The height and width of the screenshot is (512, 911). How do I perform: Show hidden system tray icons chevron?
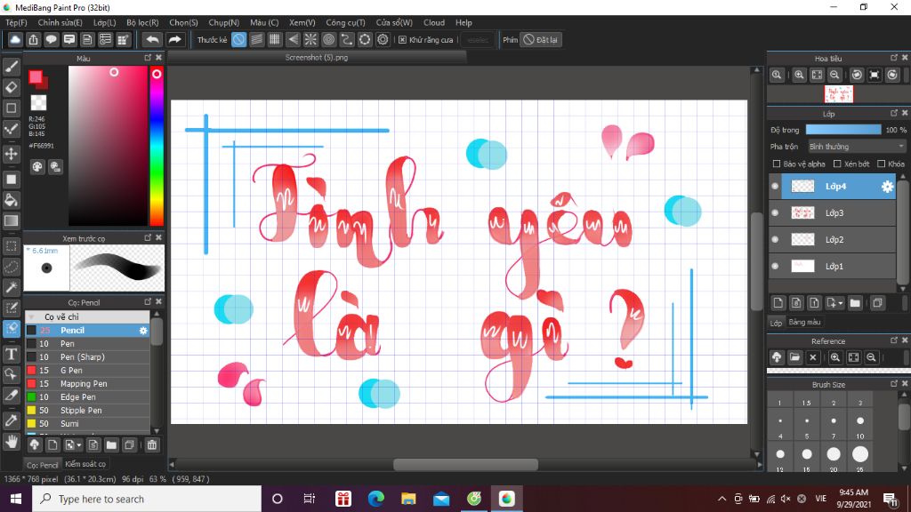click(722, 499)
